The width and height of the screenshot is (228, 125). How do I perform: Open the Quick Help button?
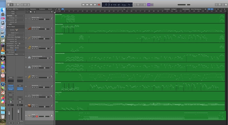pos(15,5)
